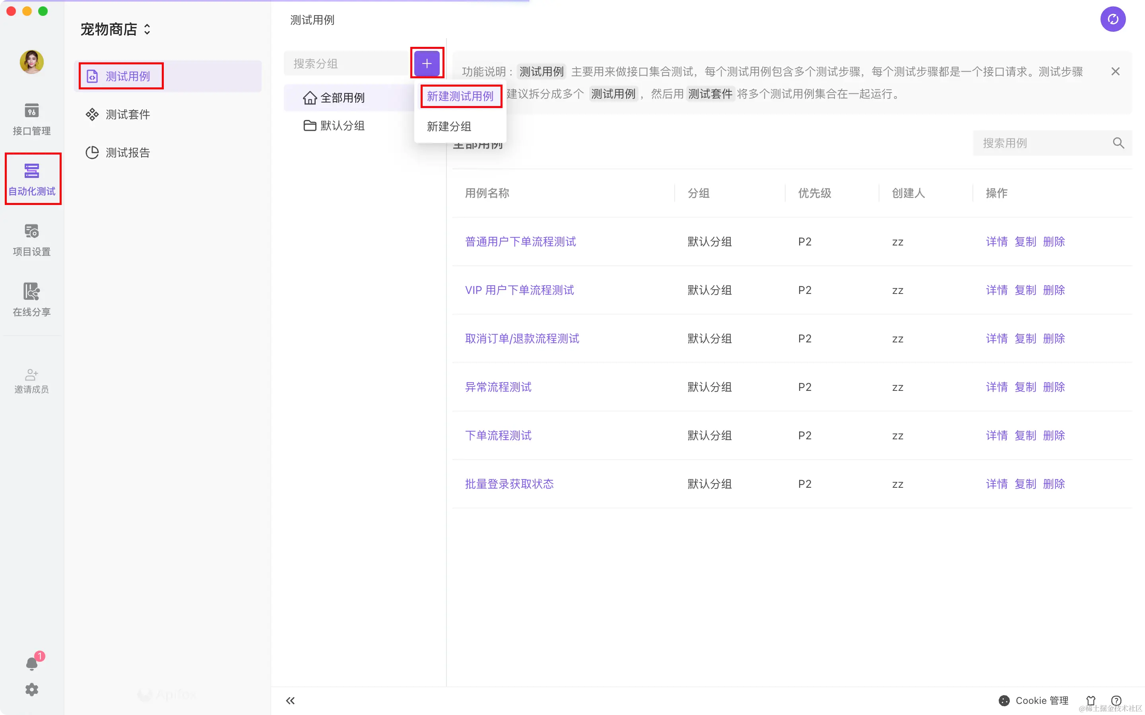
Task: Choose 新建分组 in the popup menu
Action: coord(448,126)
